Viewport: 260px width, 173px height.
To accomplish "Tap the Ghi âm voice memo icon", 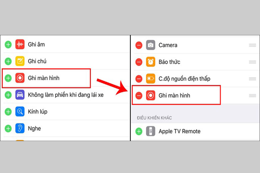I will pyautogui.click(x=20, y=44).
